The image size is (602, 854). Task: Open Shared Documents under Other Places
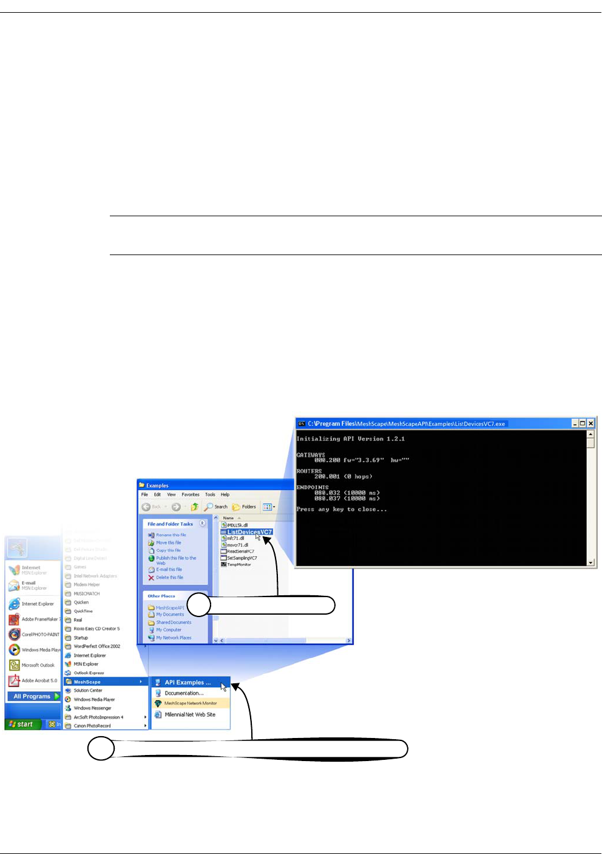pos(170,622)
